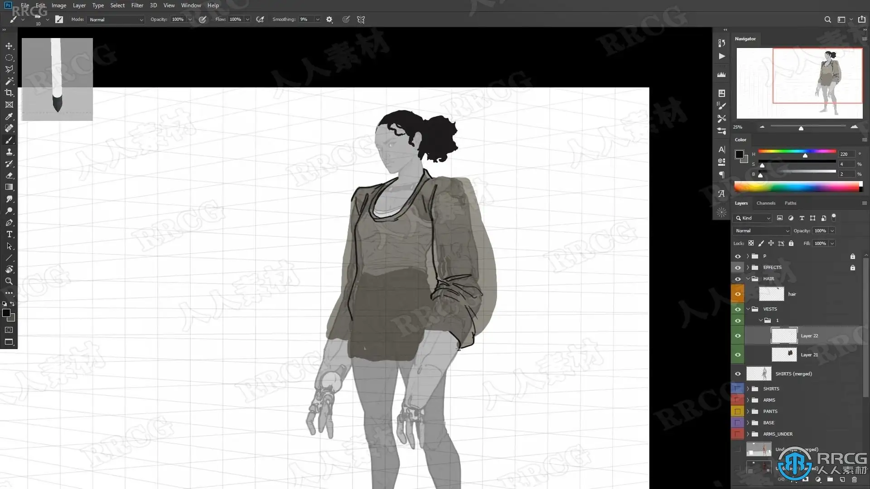Viewport: 870px width, 489px height.
Task: Select the Eyedropper tool
Action: pos(9,116)
